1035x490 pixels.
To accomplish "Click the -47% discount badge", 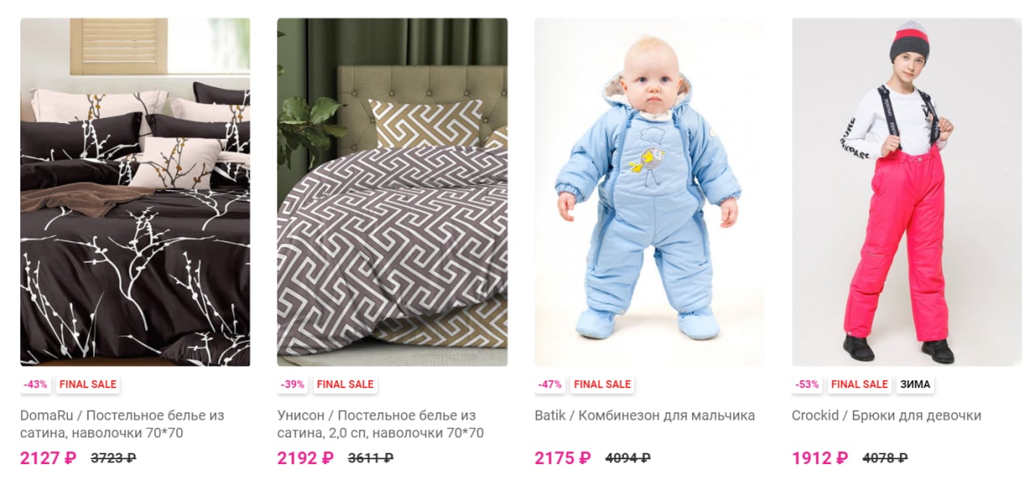I will [x=550, y=385].
